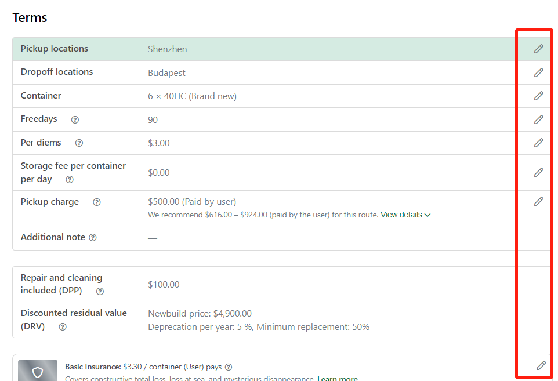This screenshot has height=381, width=558.
Task: Click the Storage fee question mark icon
Action: click(x=70, y=180)
